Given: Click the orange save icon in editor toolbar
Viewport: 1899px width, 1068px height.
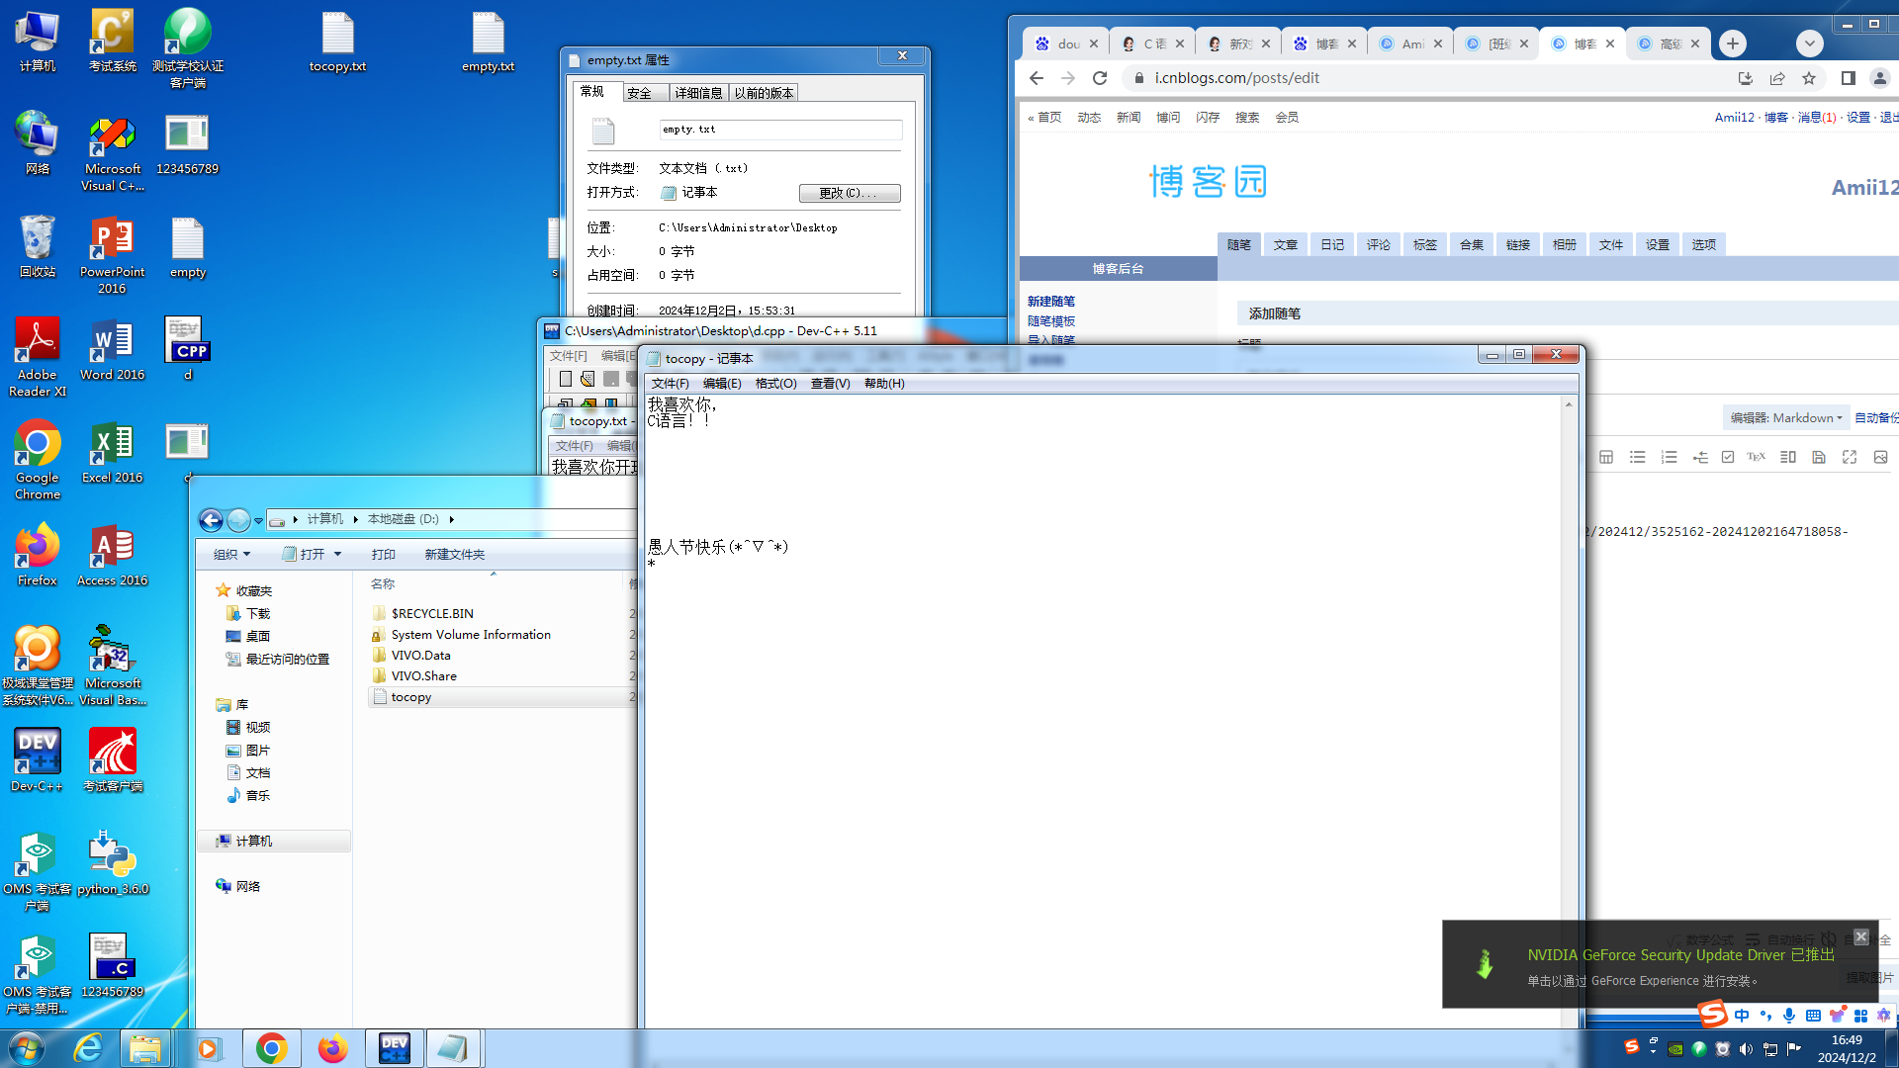Looking at the screenshot, I should point(1819,457).
